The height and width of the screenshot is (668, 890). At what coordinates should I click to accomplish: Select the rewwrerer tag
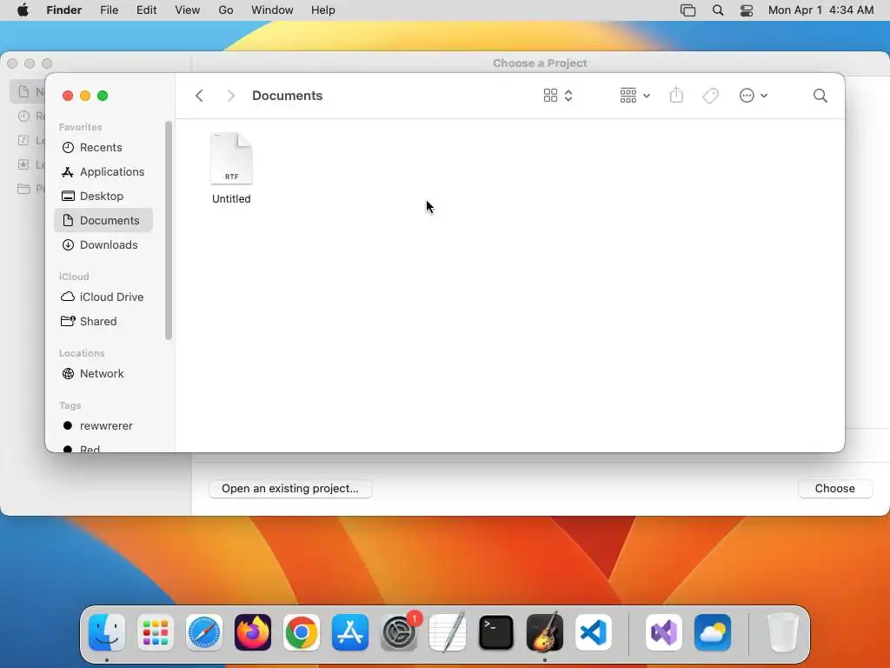(x=103, y=426)
